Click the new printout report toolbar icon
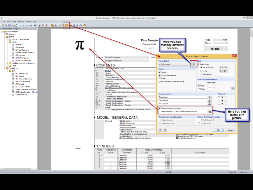The image size is (253, 190). pos(3,25)
